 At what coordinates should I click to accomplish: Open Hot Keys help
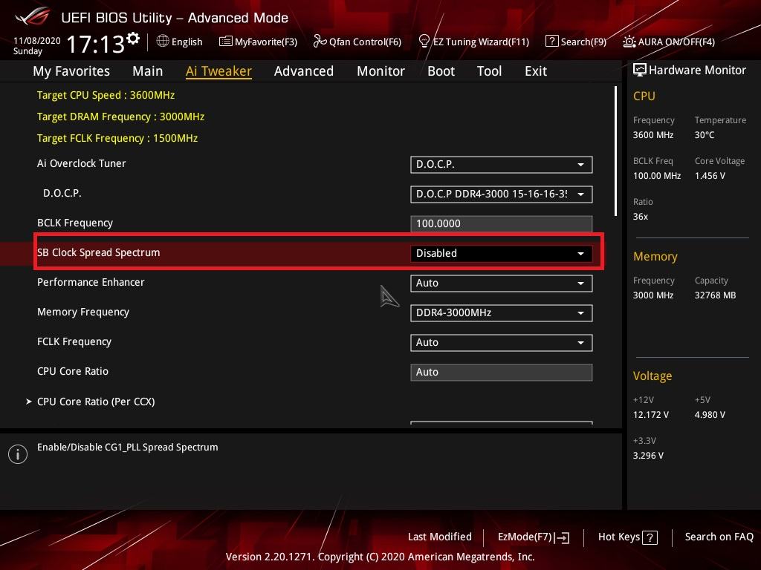point(628,537)
